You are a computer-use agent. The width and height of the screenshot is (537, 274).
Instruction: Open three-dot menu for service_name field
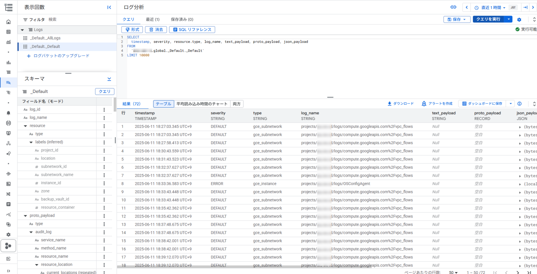(x=104, y=240)
